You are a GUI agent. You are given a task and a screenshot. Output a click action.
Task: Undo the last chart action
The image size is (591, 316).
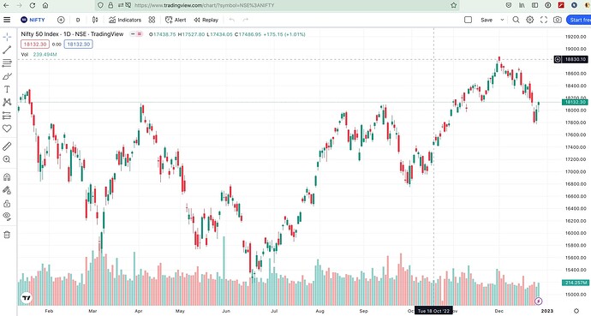(232, 20)
